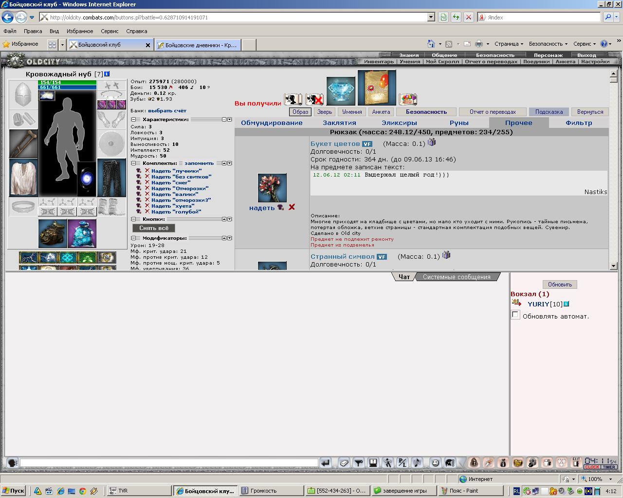The image size is (623, 498).
Task: Open the Обмундирование inventory tab
Action: (272, 123)
